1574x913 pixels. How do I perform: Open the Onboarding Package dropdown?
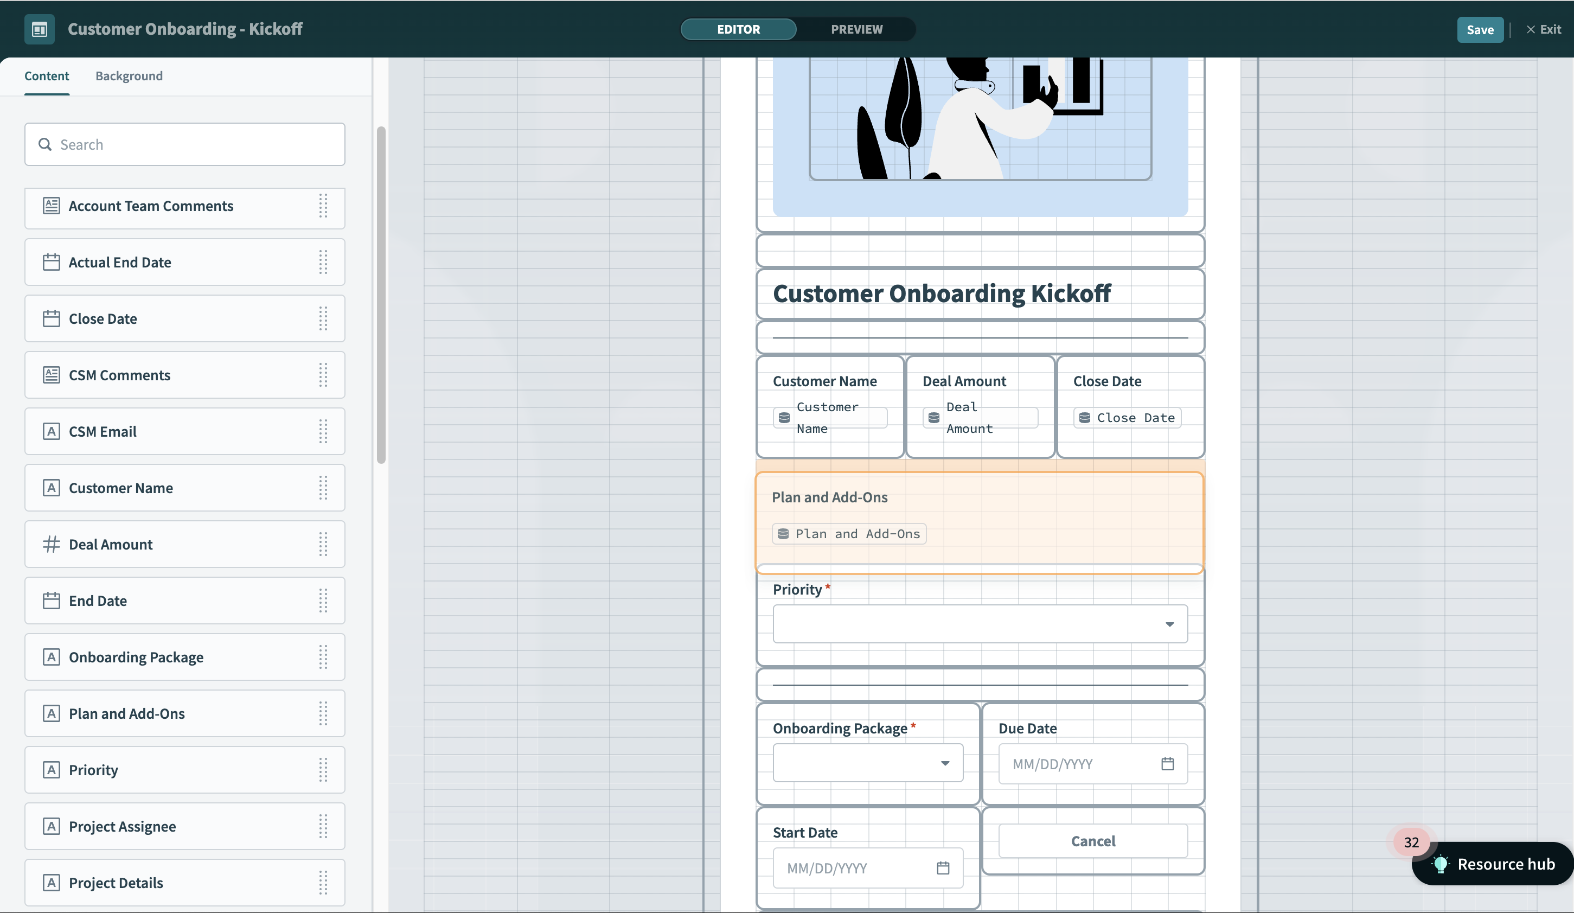868,763
